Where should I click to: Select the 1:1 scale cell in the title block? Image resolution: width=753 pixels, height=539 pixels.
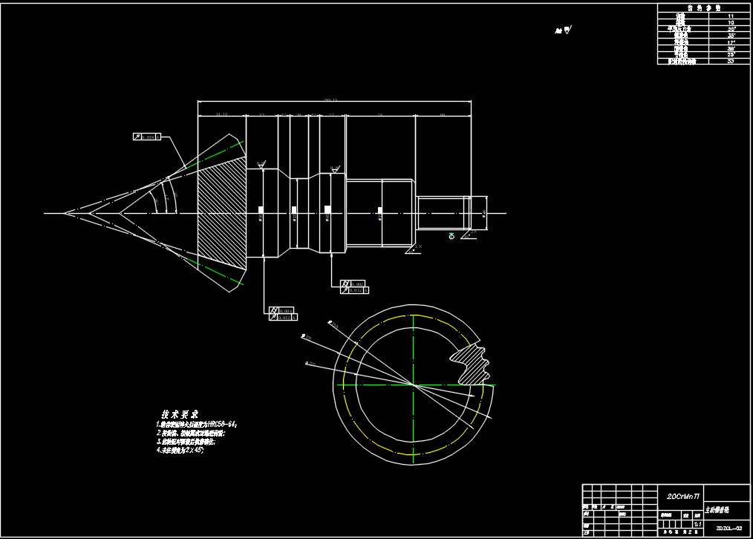(x=697, y=523)
